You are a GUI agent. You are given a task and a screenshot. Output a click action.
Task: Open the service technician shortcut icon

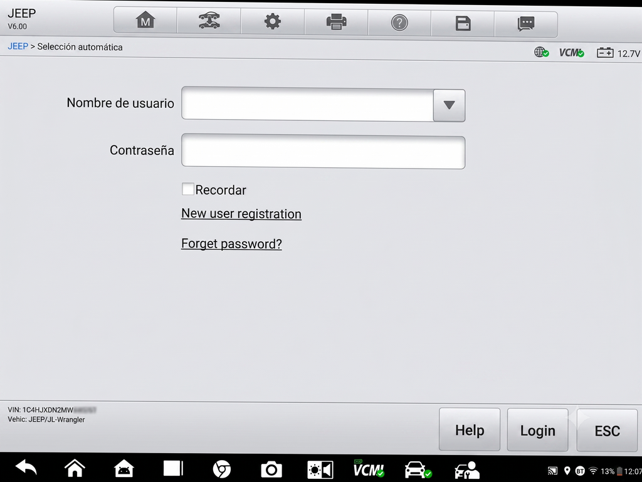(x=467, y=471)
